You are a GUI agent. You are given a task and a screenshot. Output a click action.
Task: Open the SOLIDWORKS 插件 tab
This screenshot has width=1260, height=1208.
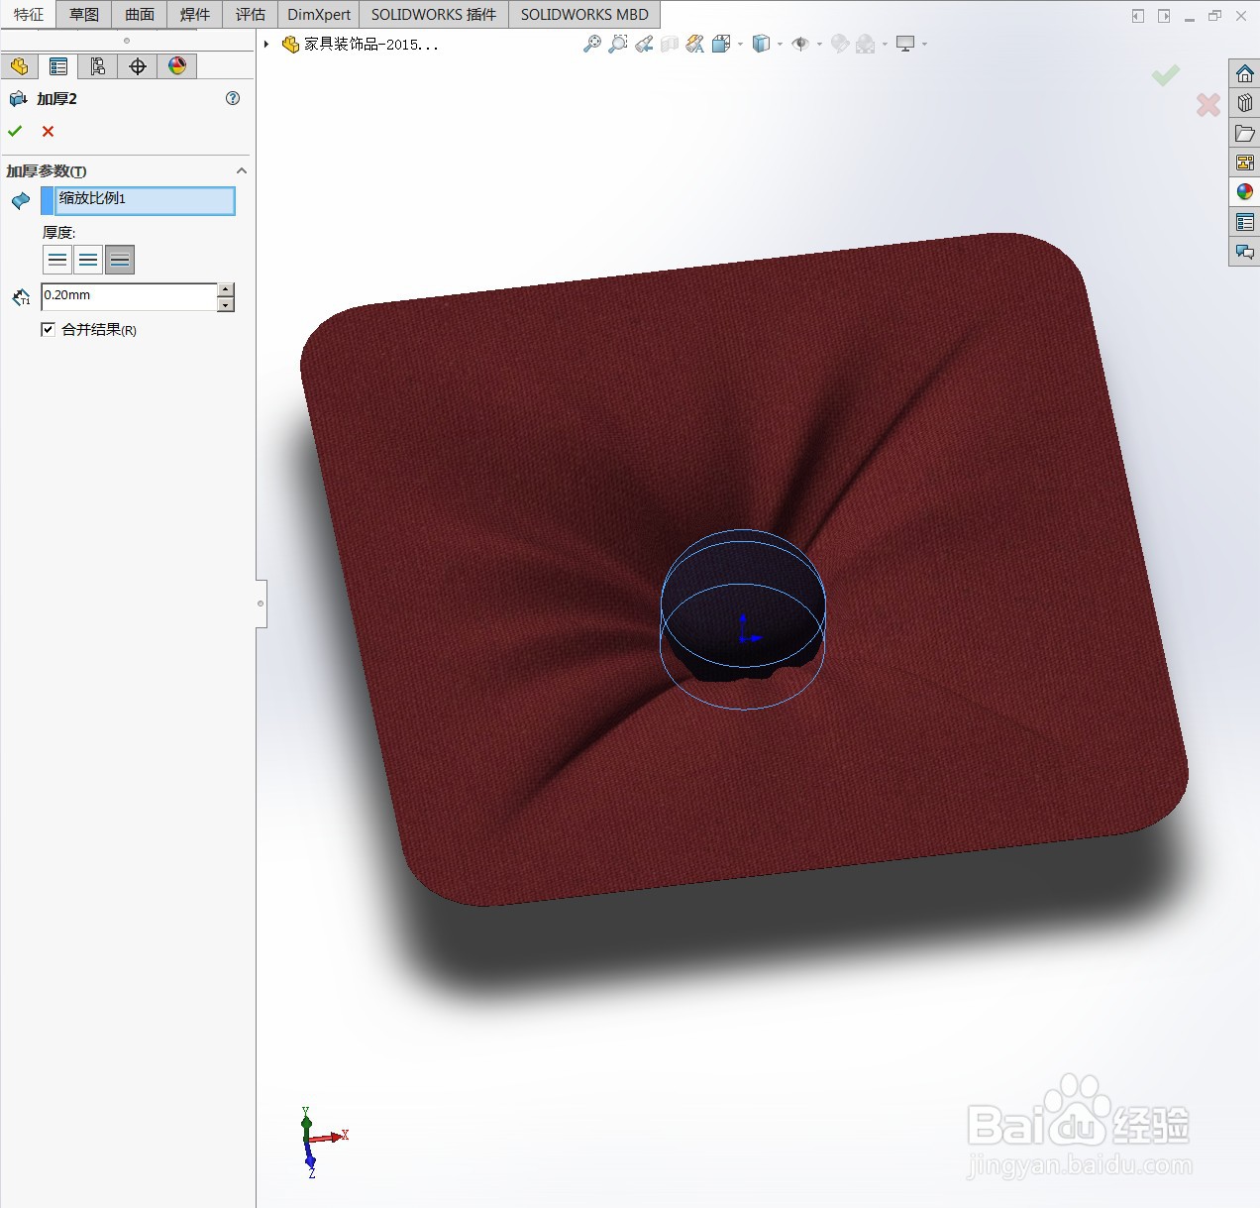tap(434, 14)
